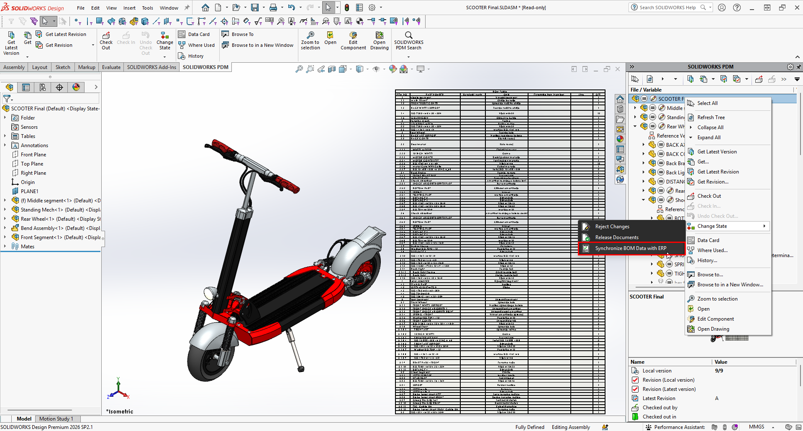The width and height of the screenshot is (803, 431).
Task: Click Zoom to selection in the ribbon
Action: [x=310, y=41]
